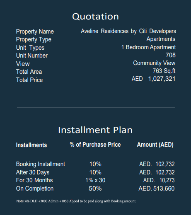The image size is (191, 215).
Task: Click the DLD and Admin fee note
Action: pyautogui.click(x=76, y=201)
